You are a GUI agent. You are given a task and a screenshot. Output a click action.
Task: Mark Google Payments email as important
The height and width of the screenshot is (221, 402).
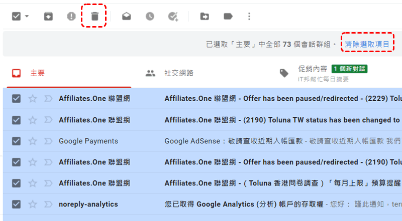pos(48,141)
